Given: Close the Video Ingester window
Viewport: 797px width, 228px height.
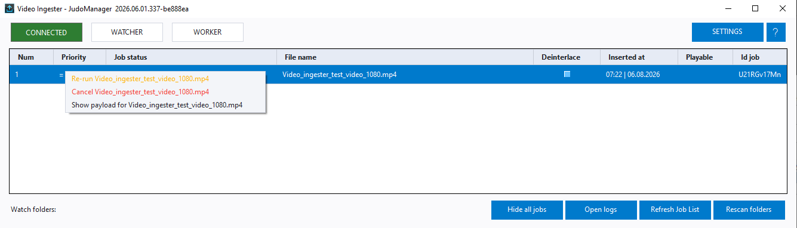Looking at the screenshot, I should click(x=783, y=9).
